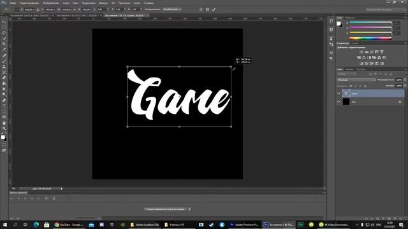Select the Magic Wand tool
Screen dimensions: 408x229
4,38
